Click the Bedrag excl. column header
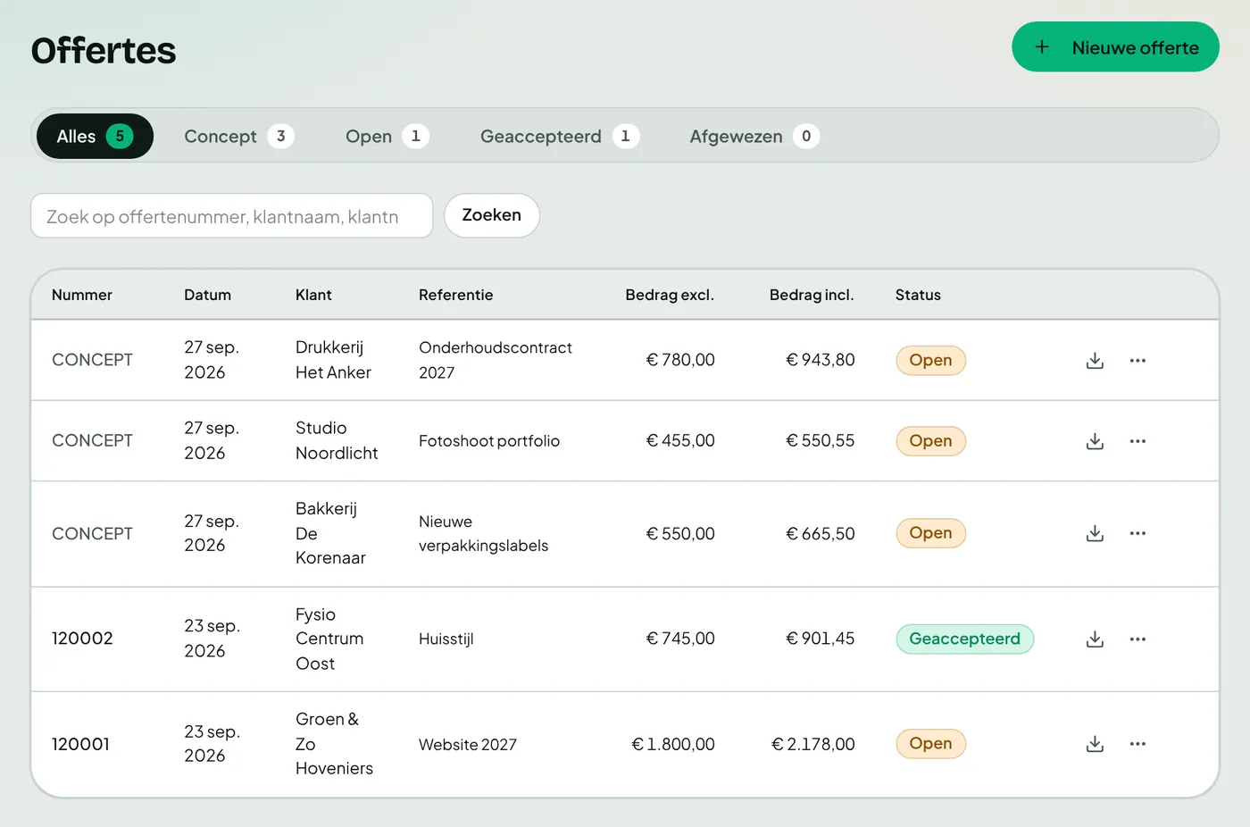 click(x=670, y=295)
